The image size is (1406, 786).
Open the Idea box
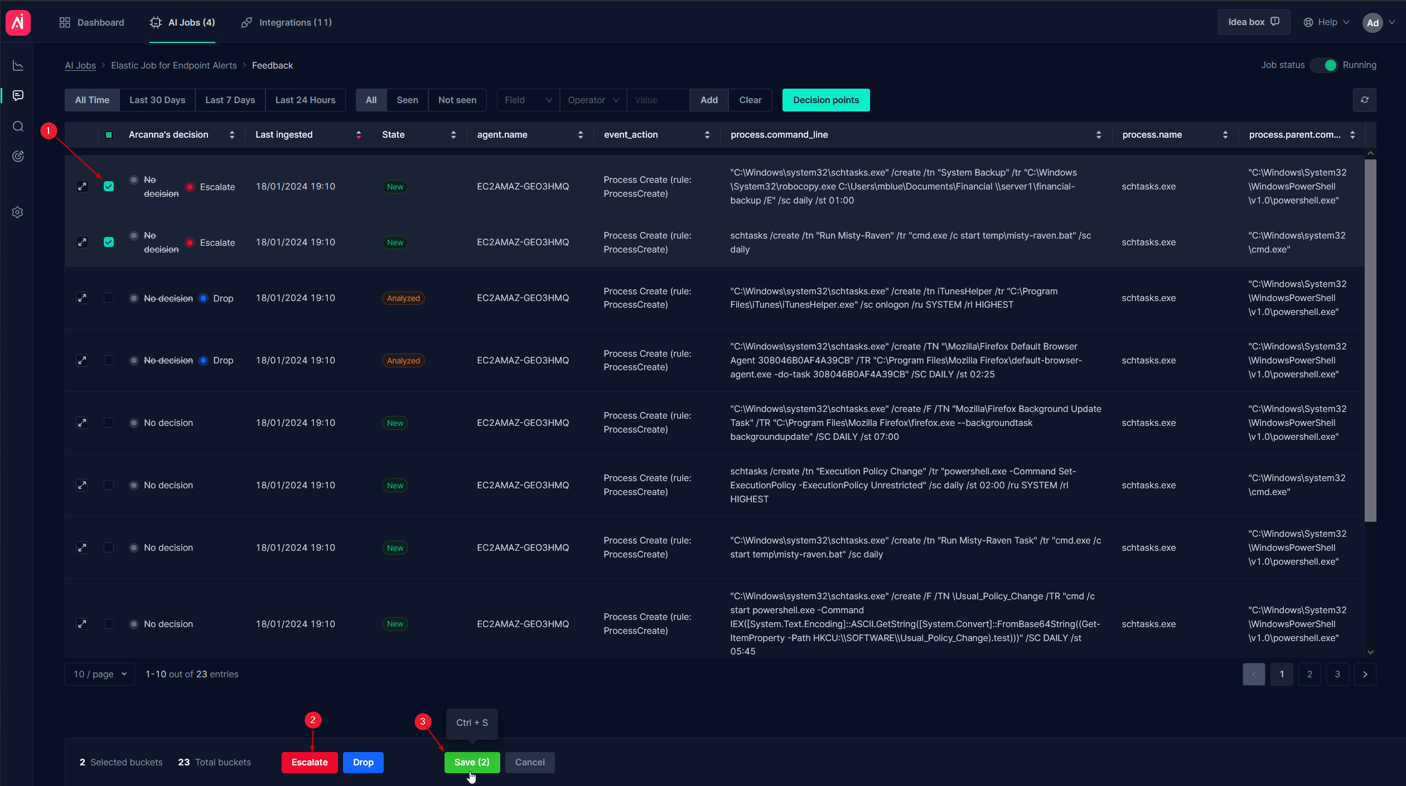pyautogui.click(x=1254, y=22)
